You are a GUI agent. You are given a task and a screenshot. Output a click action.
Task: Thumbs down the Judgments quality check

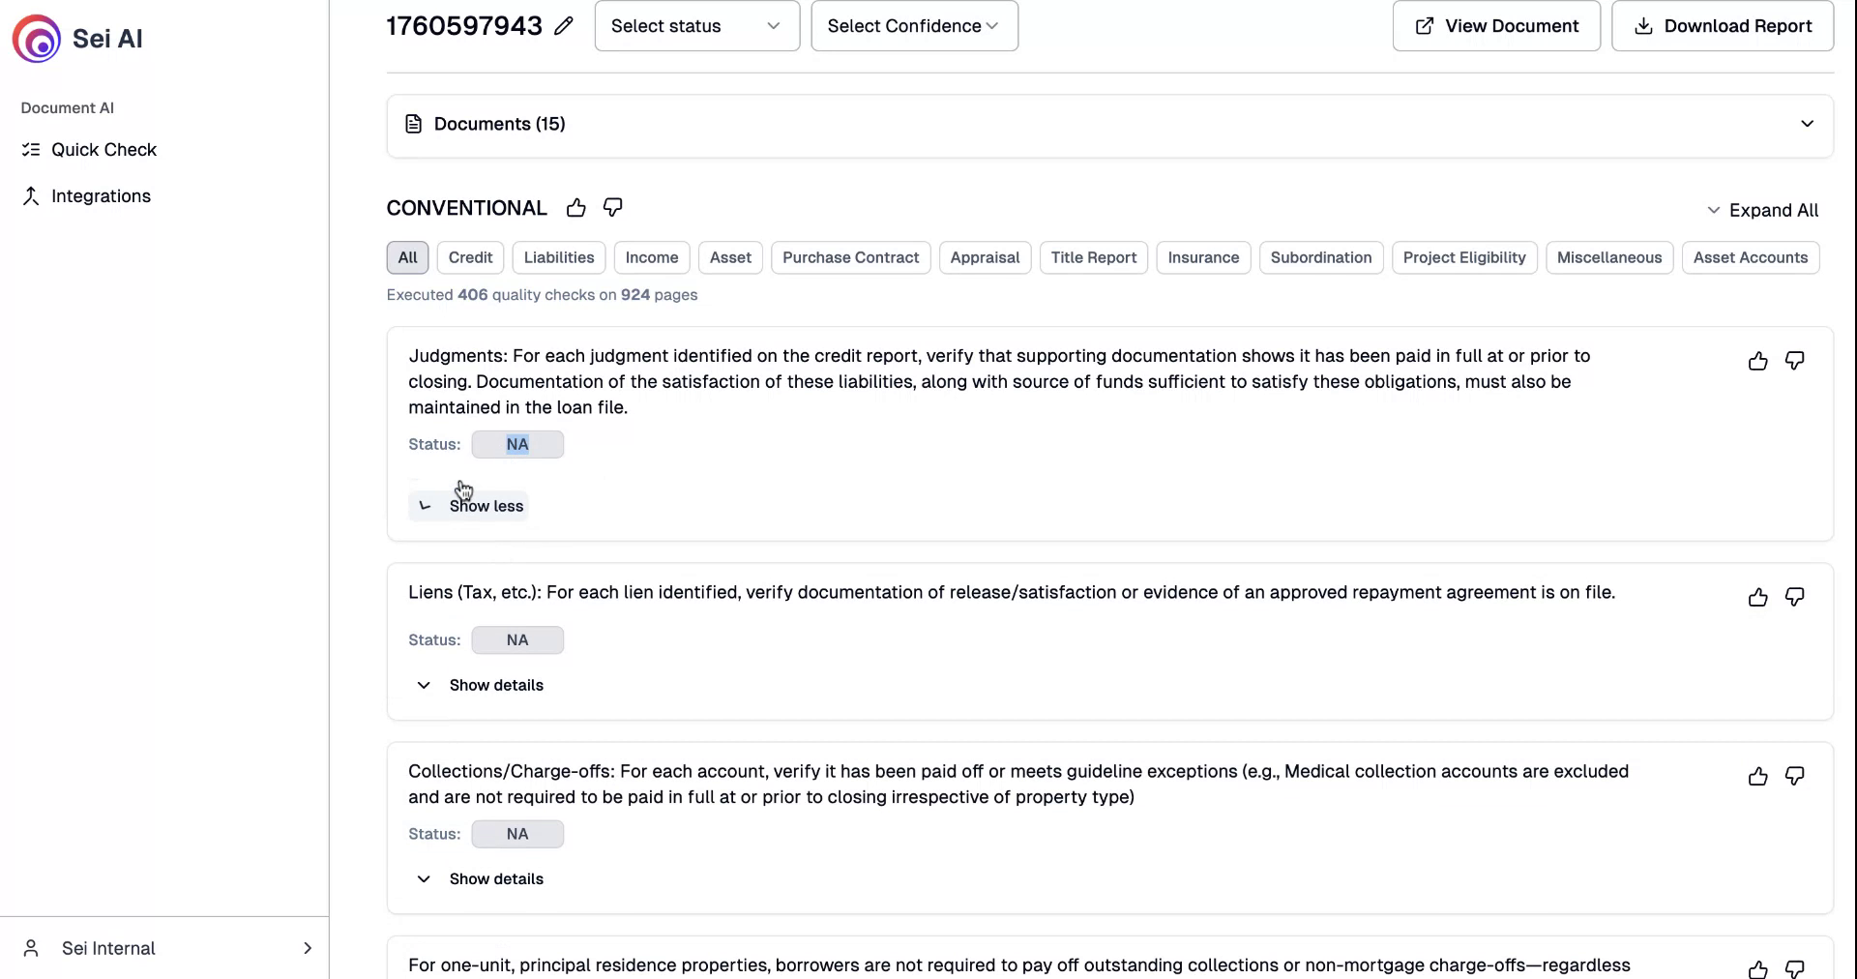point(1796,360)
